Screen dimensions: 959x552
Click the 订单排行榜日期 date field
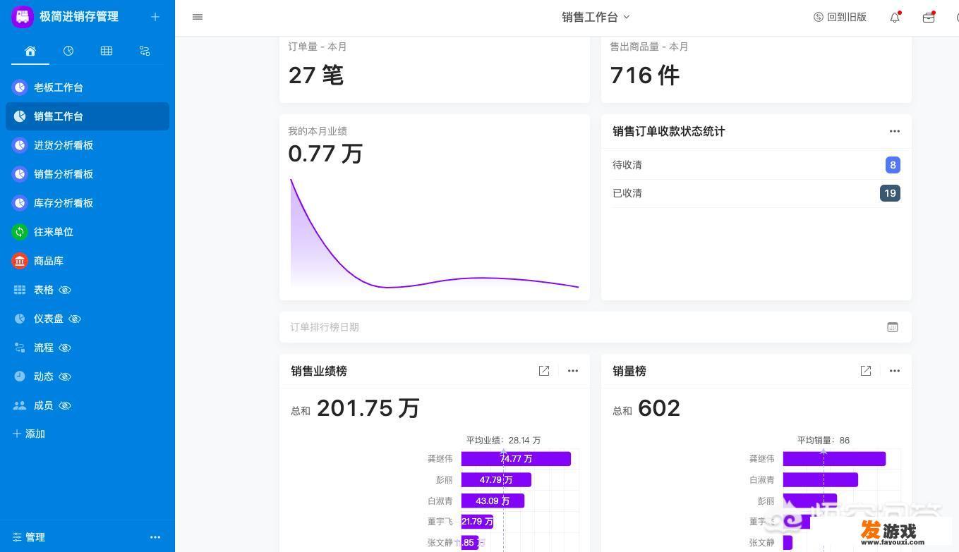tap(596, 327)
